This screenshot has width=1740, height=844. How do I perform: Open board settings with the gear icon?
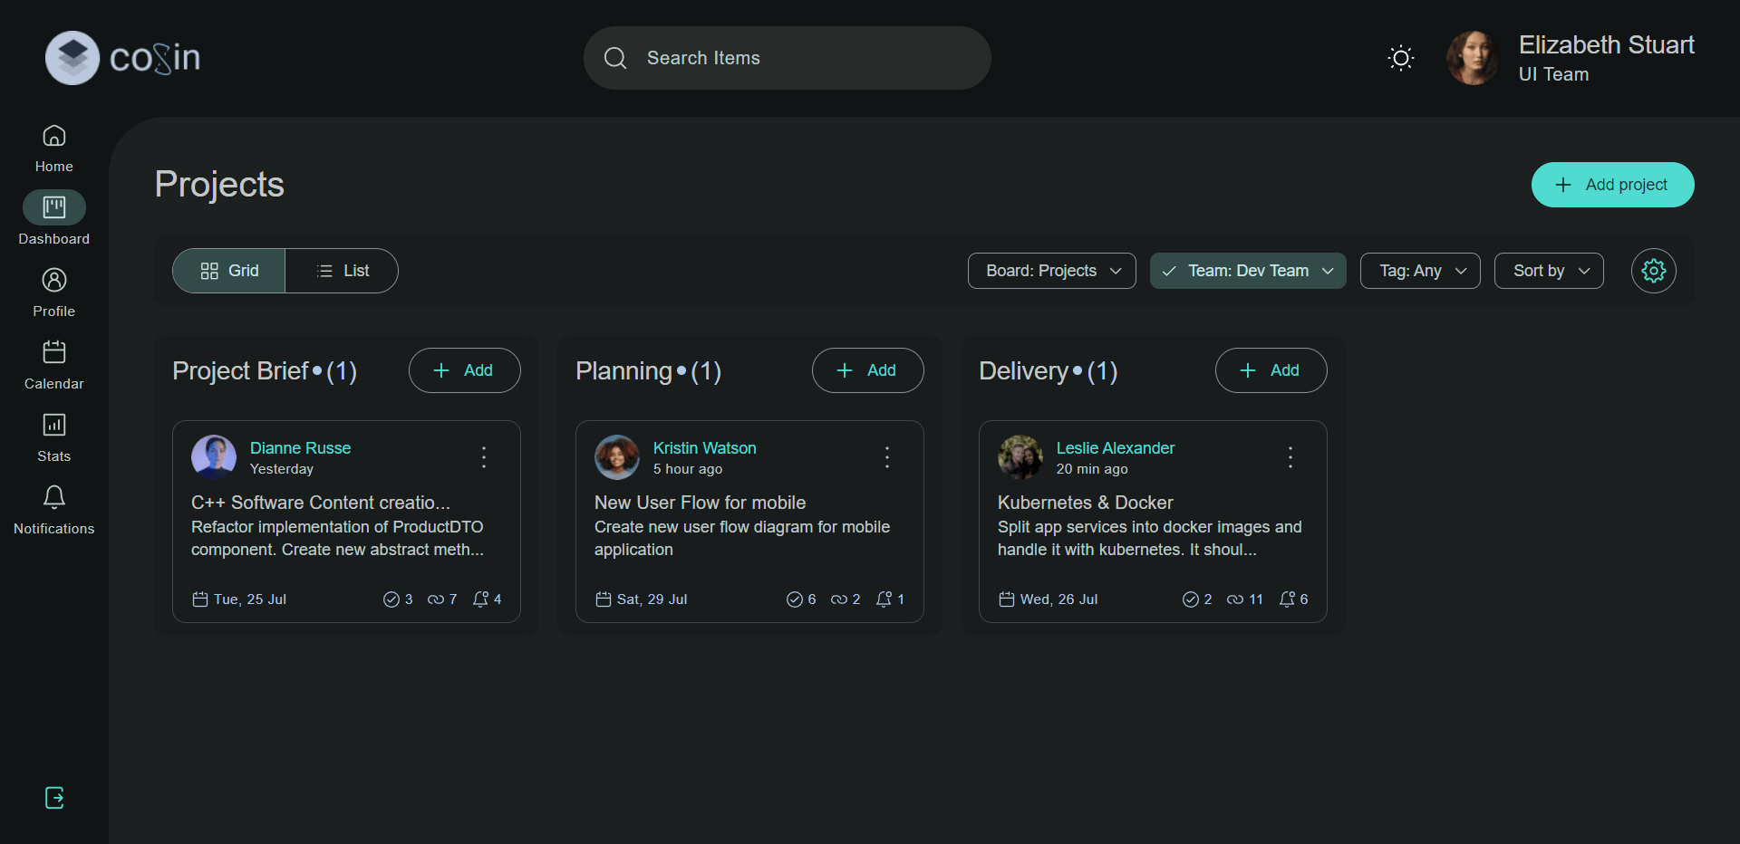point(1653,270)
